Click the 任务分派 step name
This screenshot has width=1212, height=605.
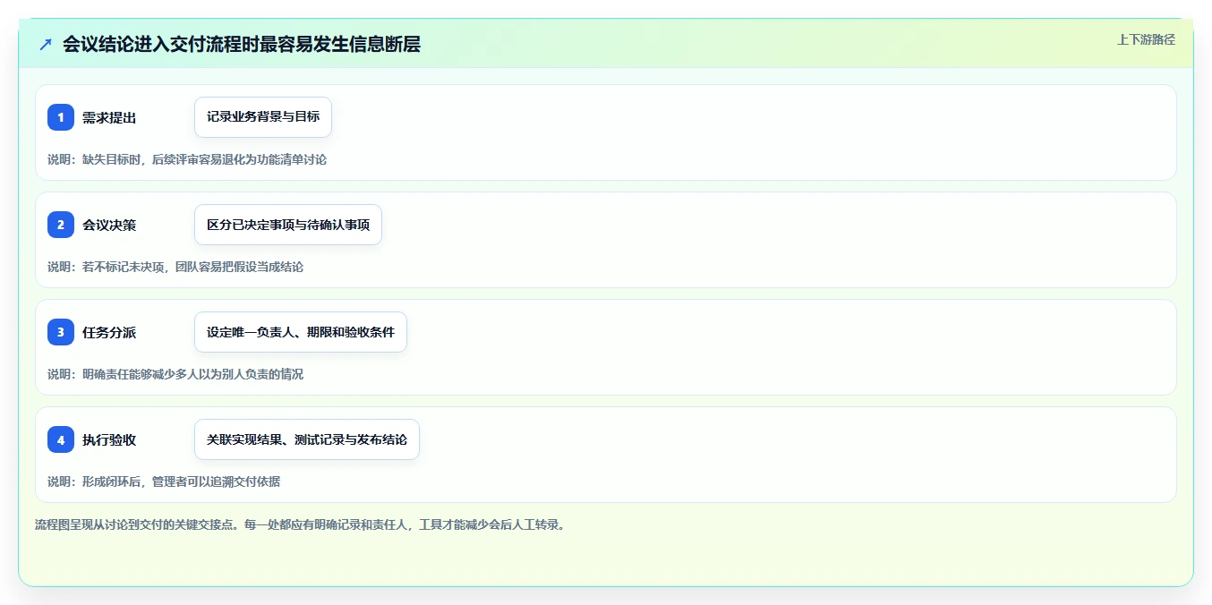pos(109,332)
